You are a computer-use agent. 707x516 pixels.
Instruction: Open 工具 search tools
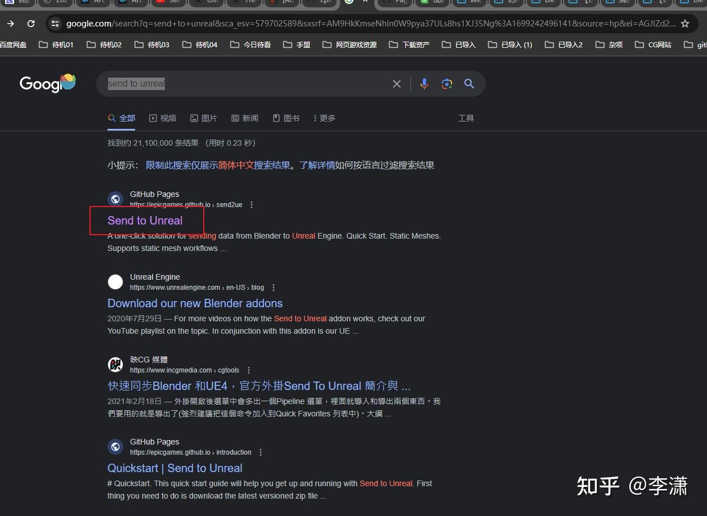click(466, 118)
